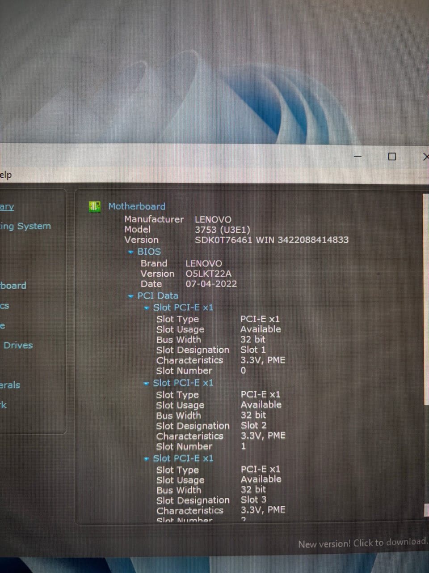This screenshot has height=573, width=429.
Task: Select the BIOS date value '07-04-2022'
Action: click(x=211, y=284)
